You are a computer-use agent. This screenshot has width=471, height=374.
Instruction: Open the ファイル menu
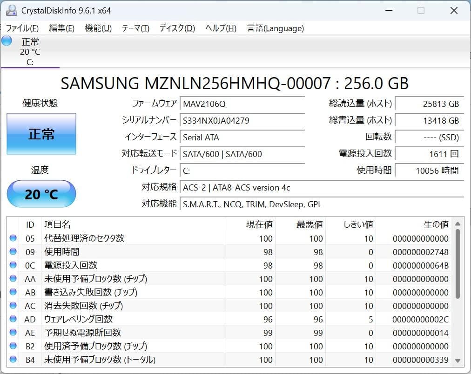point(21,28)
